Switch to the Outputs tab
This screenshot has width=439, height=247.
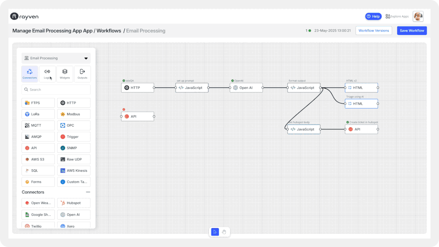(x=82, y=74)
